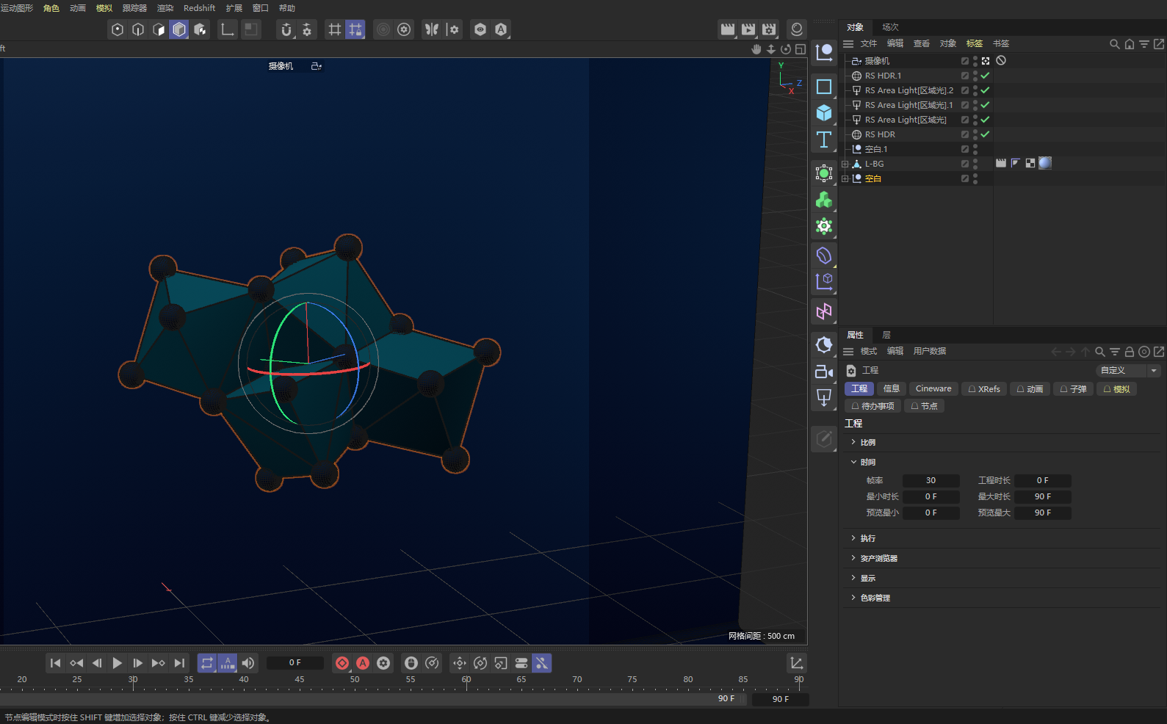Activate the Model mode cube icon
Viewport: 1167px width, 724px height.
click(x=179, y=29)
